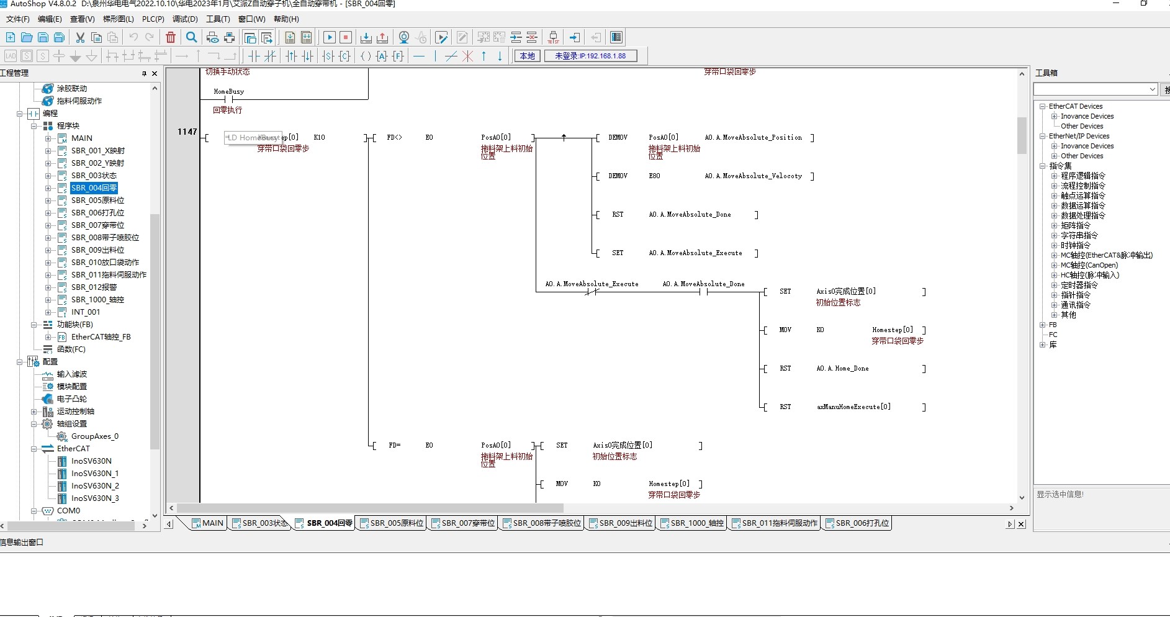Insert a normally open contact

pos(254,56)
